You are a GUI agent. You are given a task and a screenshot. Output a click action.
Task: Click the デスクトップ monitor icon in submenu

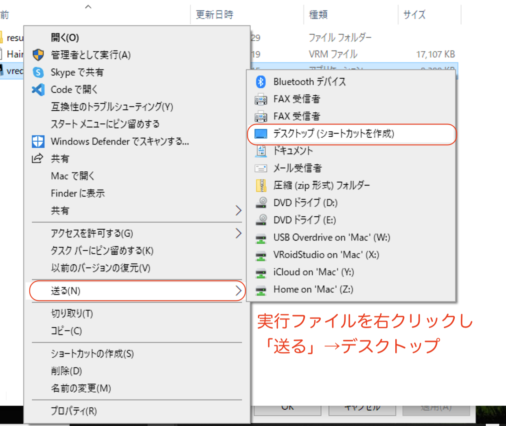pos(261,133)
